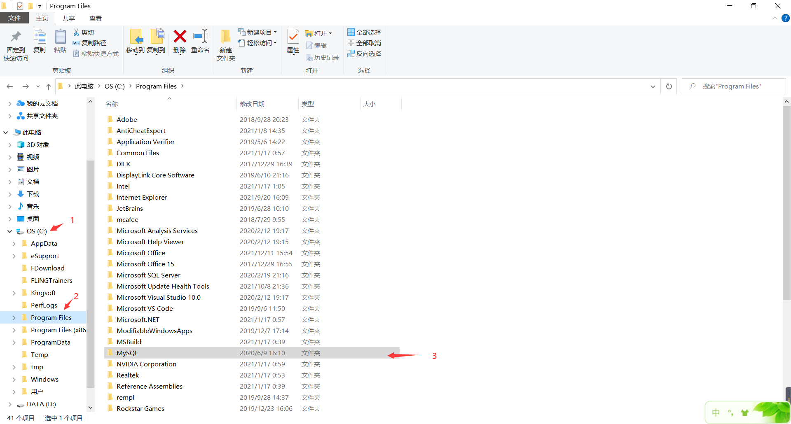Screen dimensions: 791x424
Task: Click the Copy (复制) ribbon icon
Action: pyautogui.click(x=40, y=37)
